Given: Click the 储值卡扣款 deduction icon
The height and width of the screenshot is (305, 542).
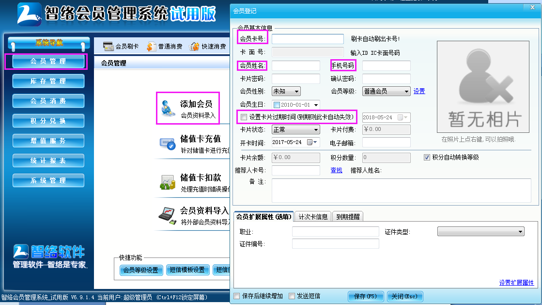Looking at the screenshot, I should (168, 182).
